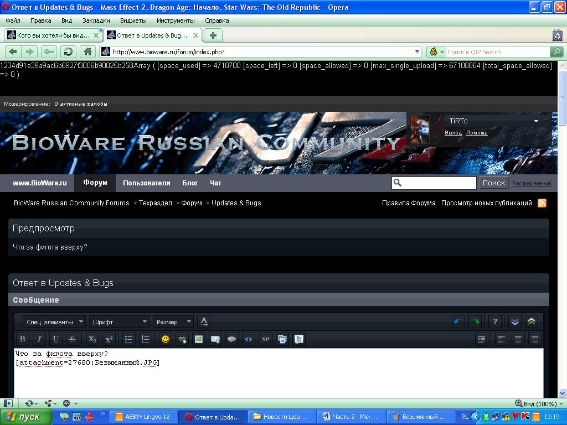
Task: Click the Выход logout link
Action: coord(453,133)
